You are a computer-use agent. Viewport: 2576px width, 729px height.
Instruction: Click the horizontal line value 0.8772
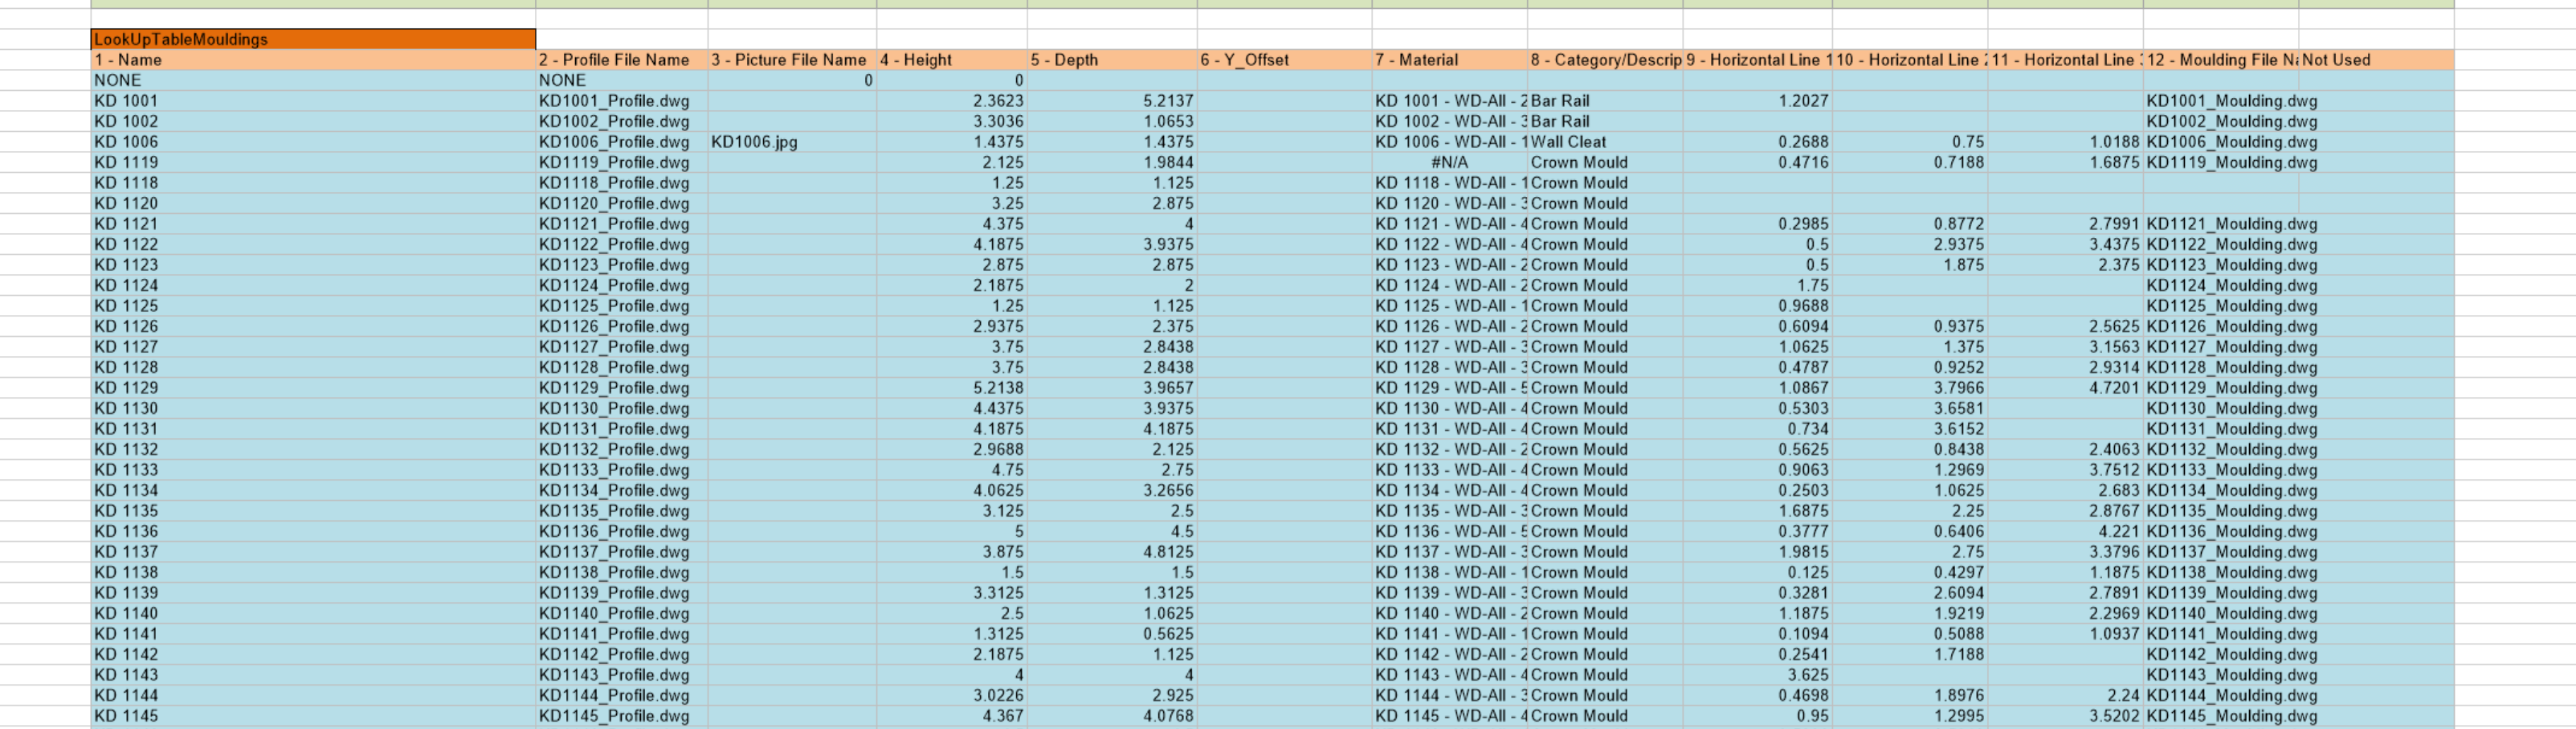1910,224
